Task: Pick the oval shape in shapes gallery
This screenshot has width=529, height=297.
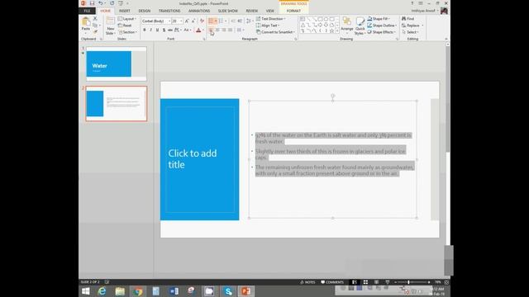Action: [326, 19]
